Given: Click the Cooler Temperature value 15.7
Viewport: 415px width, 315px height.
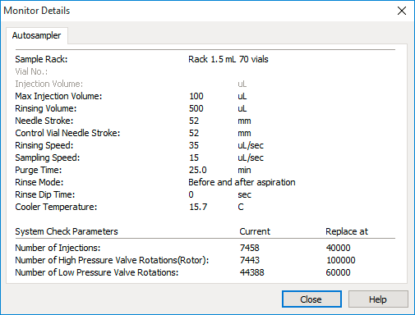Looking at the screenshot, I should 198,207.
